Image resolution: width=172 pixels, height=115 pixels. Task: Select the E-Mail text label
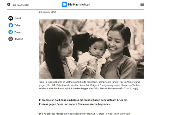point(17,18)
